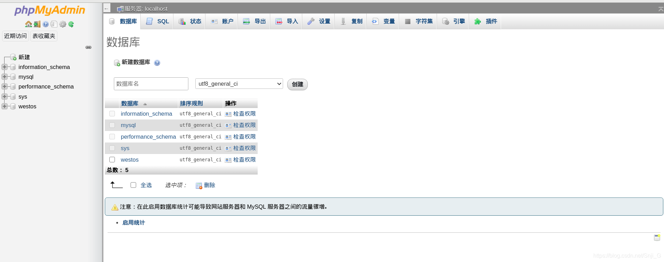Image resolution: width=664 pixels, height=262 pixels.
Task: Expand information_schema in the tree
Action: (5, 67)
